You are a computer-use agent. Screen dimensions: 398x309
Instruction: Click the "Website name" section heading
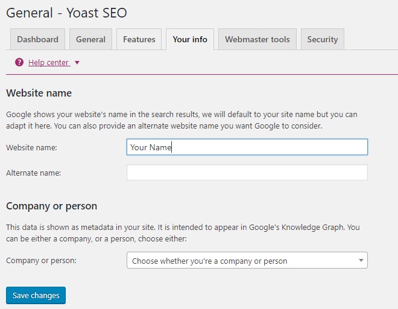(39, 93)
